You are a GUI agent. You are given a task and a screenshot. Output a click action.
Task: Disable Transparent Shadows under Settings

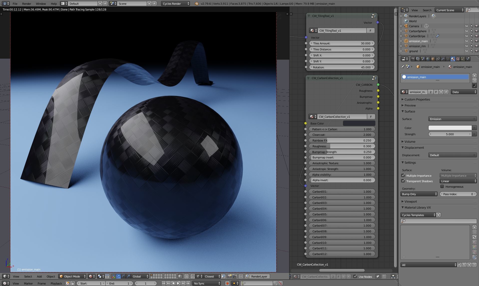[x=403, y=181]
